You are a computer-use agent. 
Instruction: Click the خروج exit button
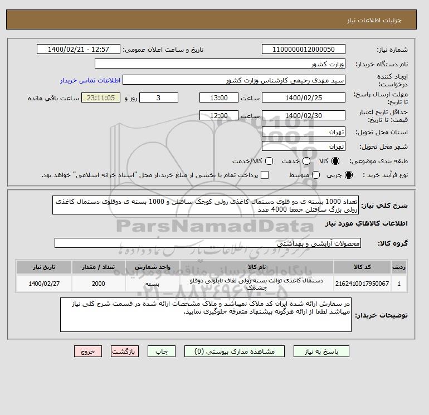88,351
